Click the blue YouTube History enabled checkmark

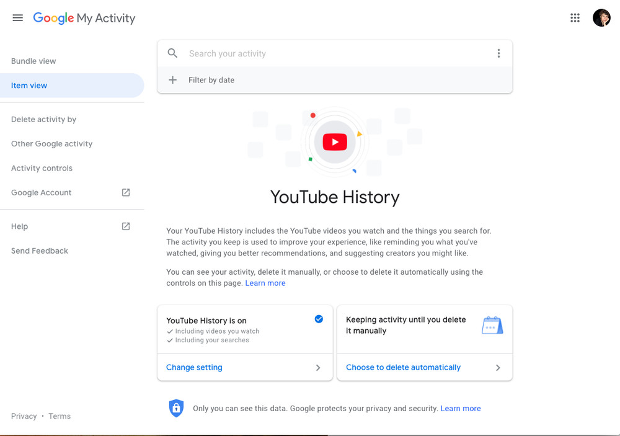point(319,319)
